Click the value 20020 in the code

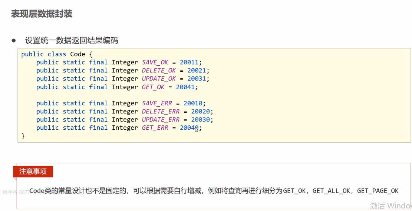[x=200, y=112]
